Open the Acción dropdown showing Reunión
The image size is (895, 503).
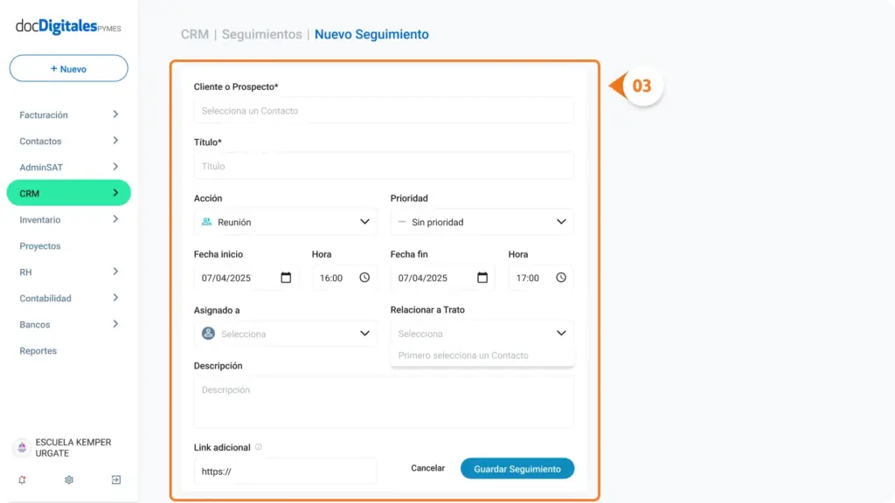(x=286, y=222)
